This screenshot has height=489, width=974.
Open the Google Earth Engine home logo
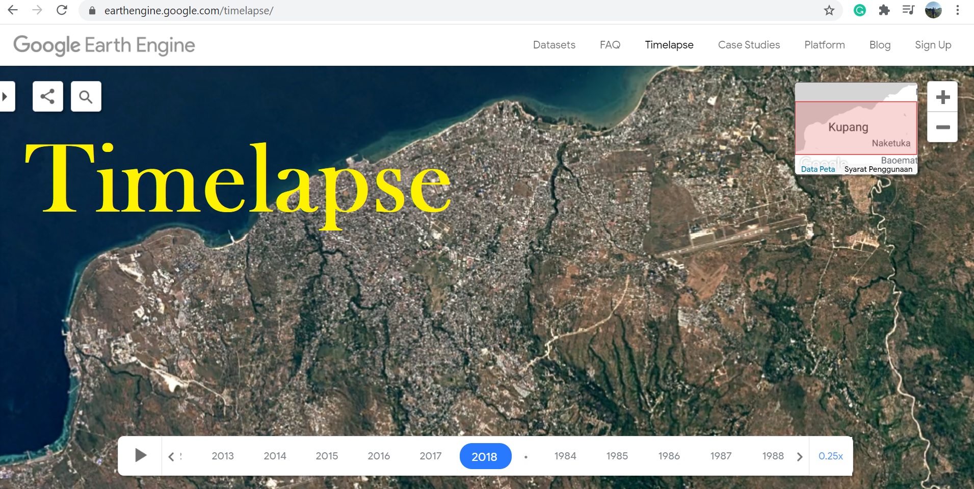pyautogui.click(x=104, y=45)
